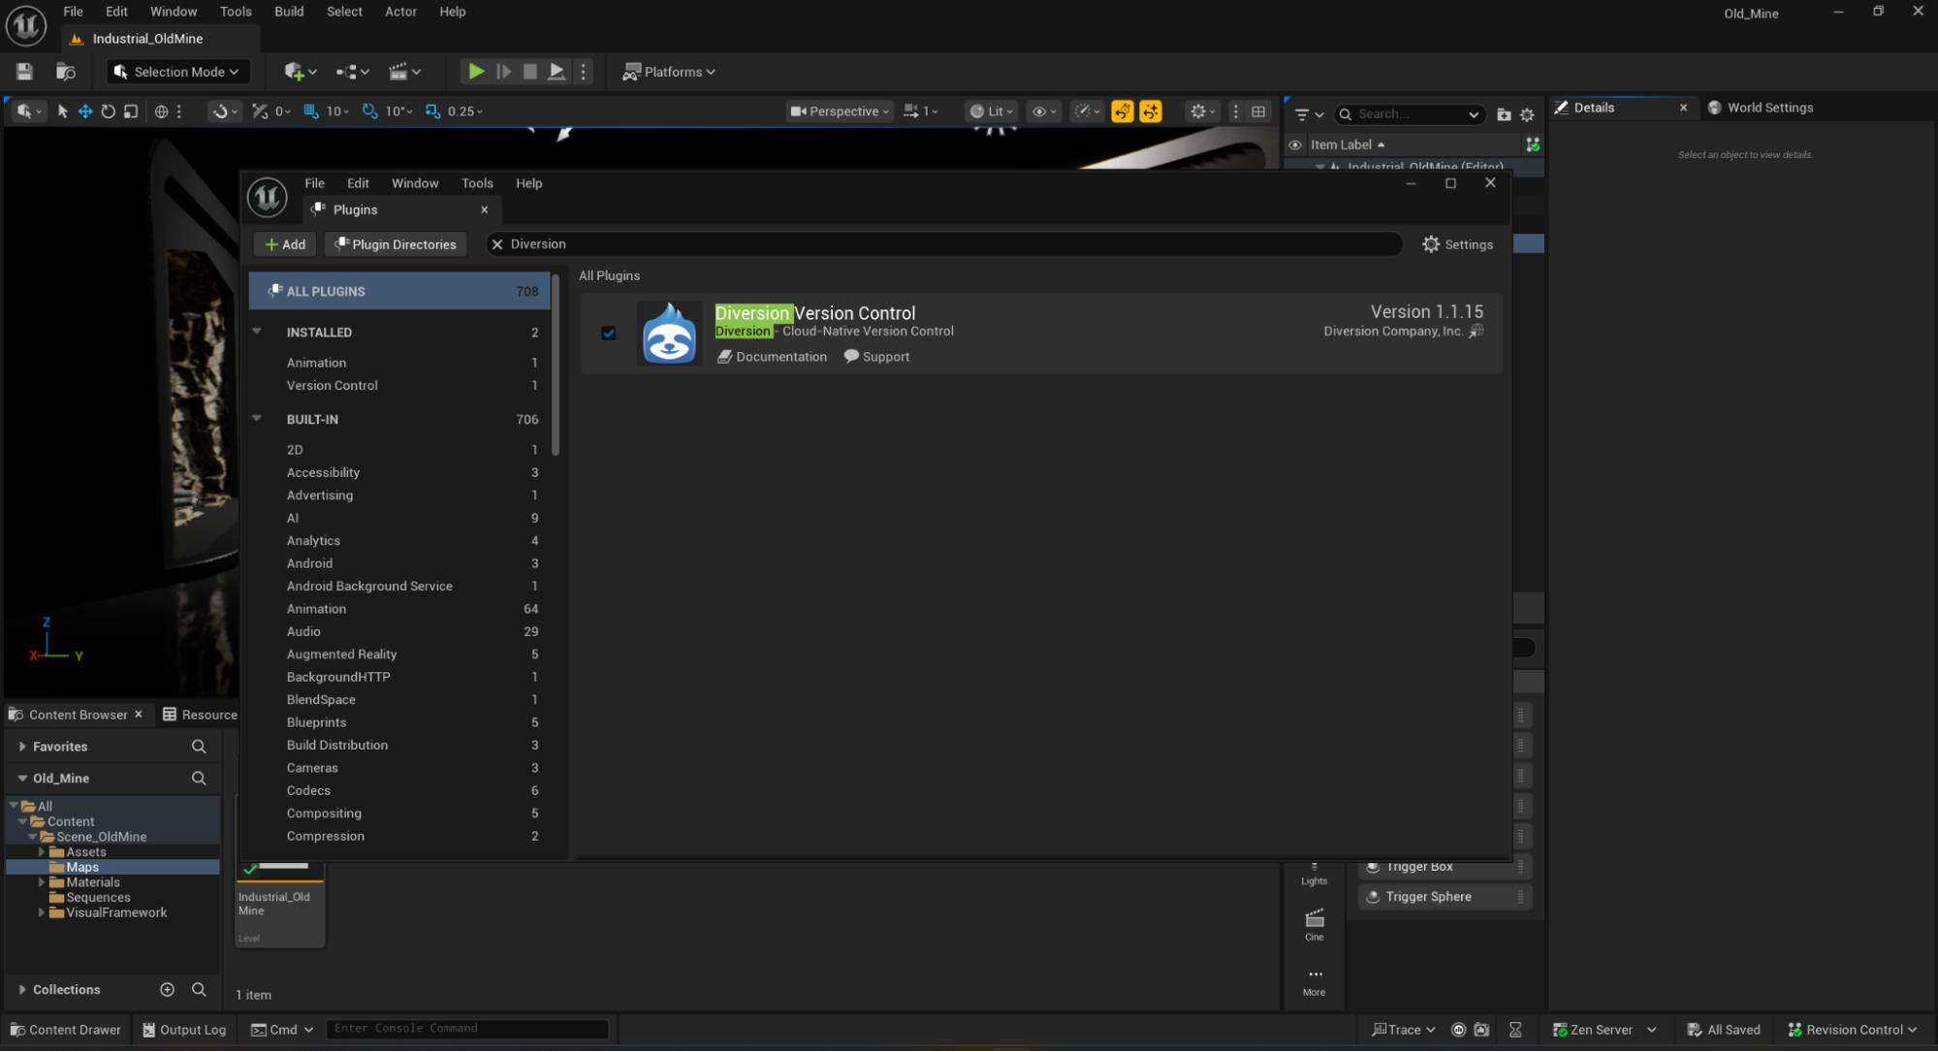This screenshot has height=1052, width=1938.
Task: Uncheck the Diversion Version Control enabled checkbox
Action: click(609, 334)
